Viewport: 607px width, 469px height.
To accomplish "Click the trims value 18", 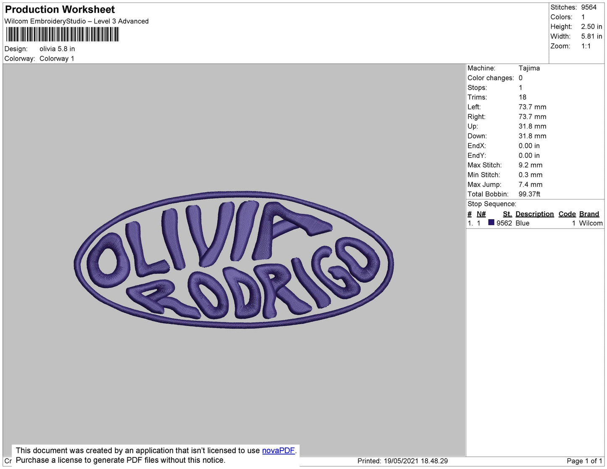I will (523, 97).
